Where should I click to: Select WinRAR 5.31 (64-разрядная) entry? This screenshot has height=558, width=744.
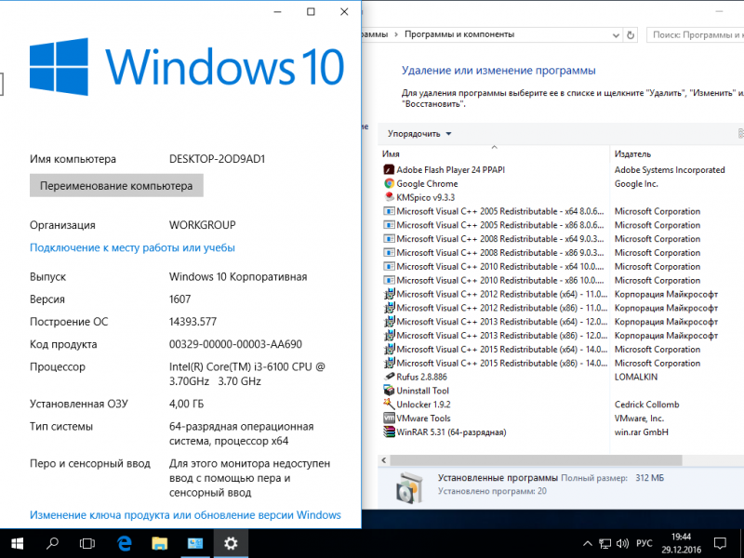pyautogui.click(x=451, y=432)
